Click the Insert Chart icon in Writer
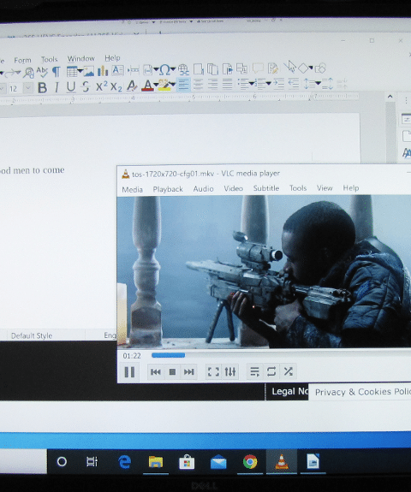Viewport: 411px width, 492px height. (103, 71)
